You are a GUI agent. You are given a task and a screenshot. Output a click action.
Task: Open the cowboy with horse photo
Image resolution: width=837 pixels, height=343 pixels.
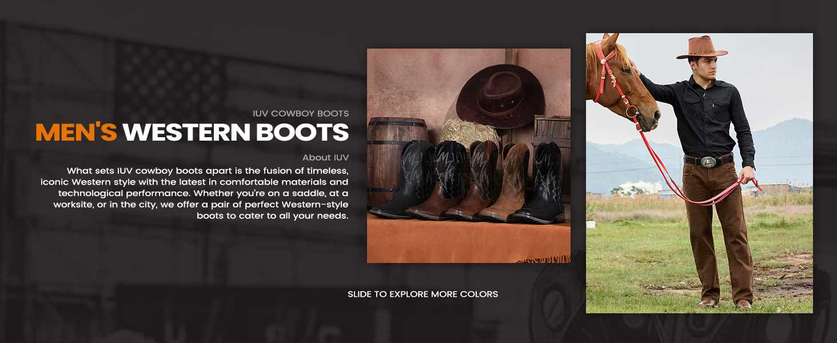pyautogui.click(x=699, y=173)
